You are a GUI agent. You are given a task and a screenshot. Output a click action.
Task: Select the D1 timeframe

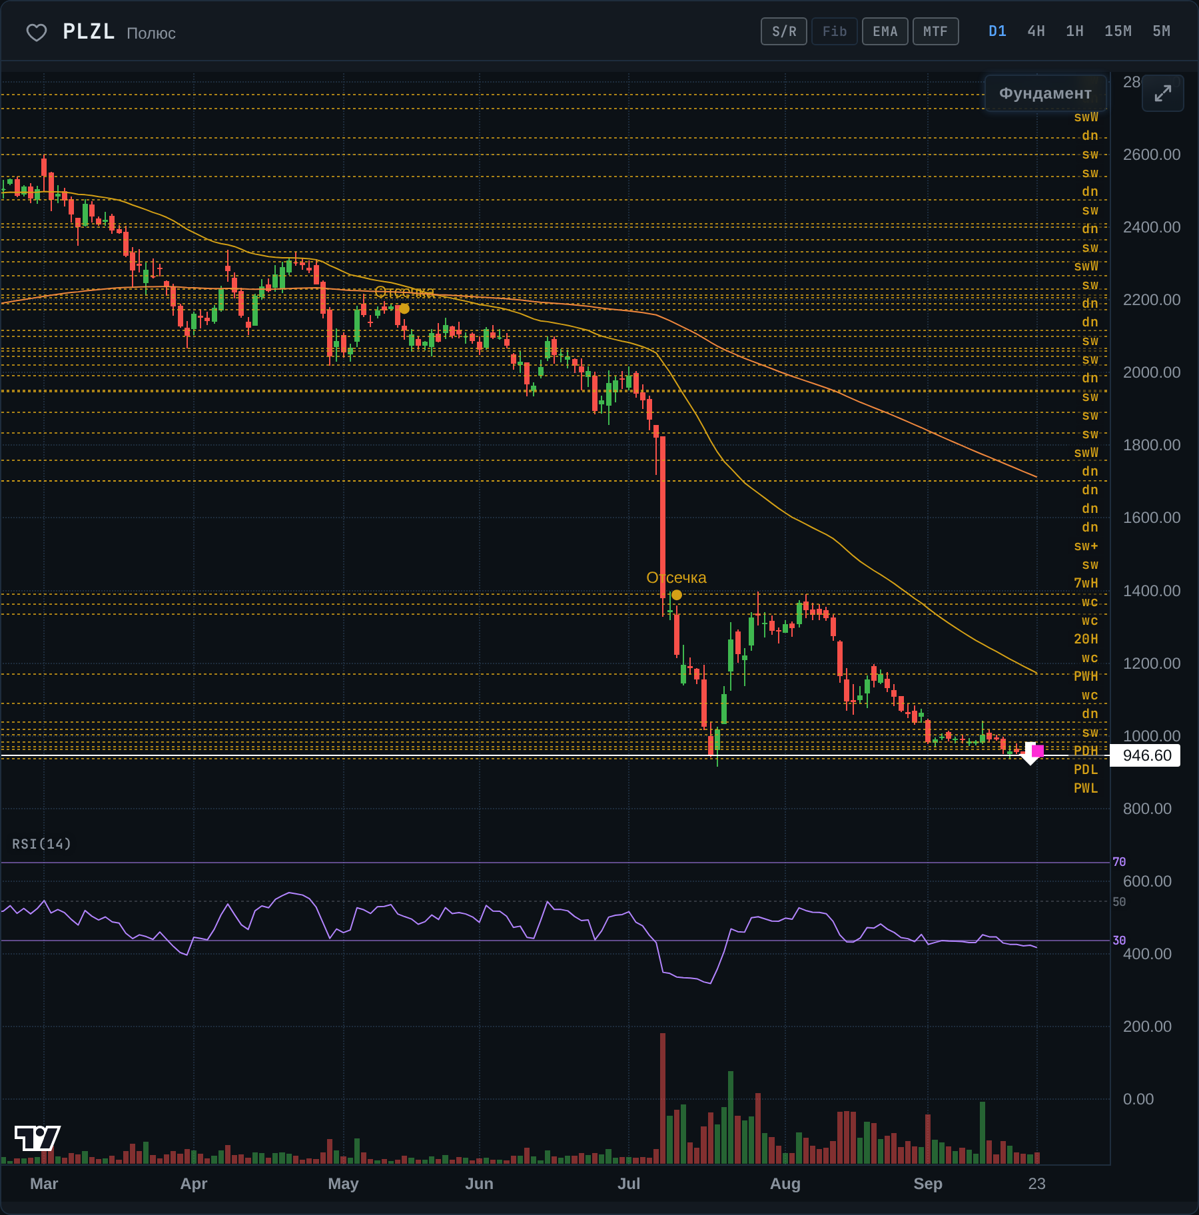tap(997, 31)
